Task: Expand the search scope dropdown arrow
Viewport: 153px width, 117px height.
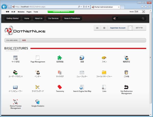Action: pyautogui.click(x=117, y=18)
